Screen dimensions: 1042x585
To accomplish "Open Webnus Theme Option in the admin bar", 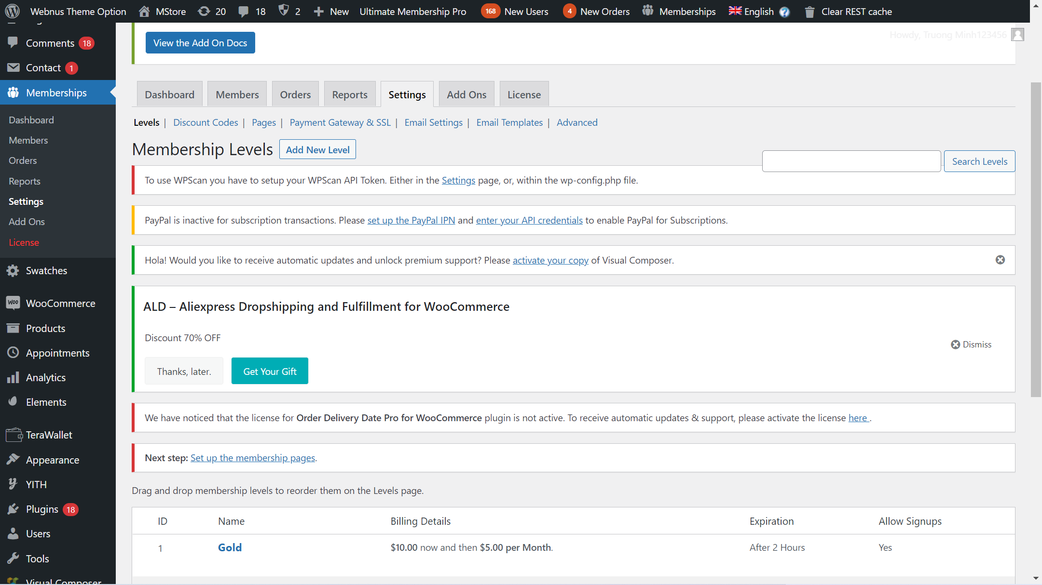I will (78, 12).
